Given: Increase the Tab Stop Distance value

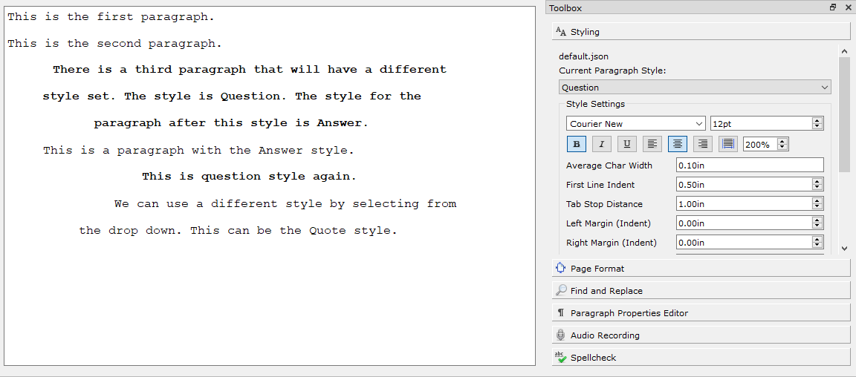Looking at the screenshot, I should (x=817, y=201).
